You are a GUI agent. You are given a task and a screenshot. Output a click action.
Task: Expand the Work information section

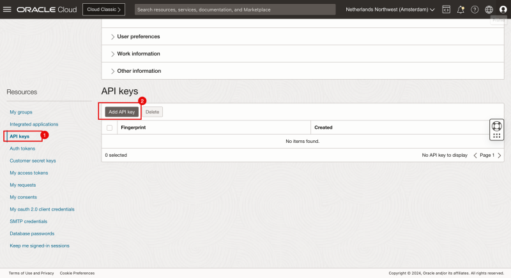coord(138,54)
